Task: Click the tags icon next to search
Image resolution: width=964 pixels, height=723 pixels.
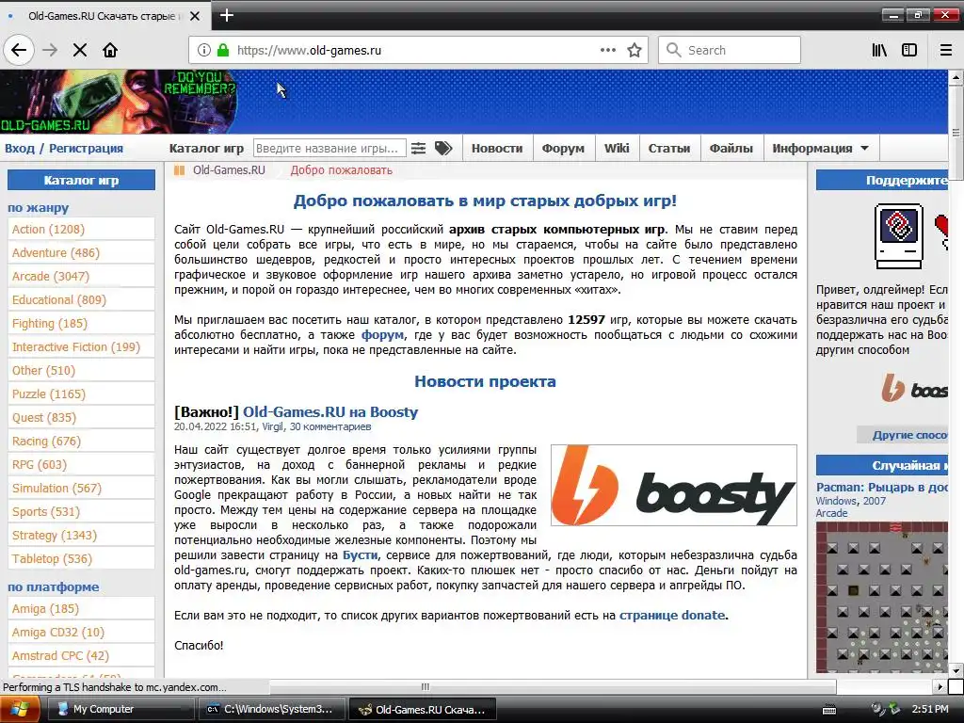Action: point(443,148)
